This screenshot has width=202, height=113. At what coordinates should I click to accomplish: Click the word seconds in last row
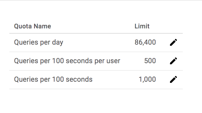[x=79, y=79]
